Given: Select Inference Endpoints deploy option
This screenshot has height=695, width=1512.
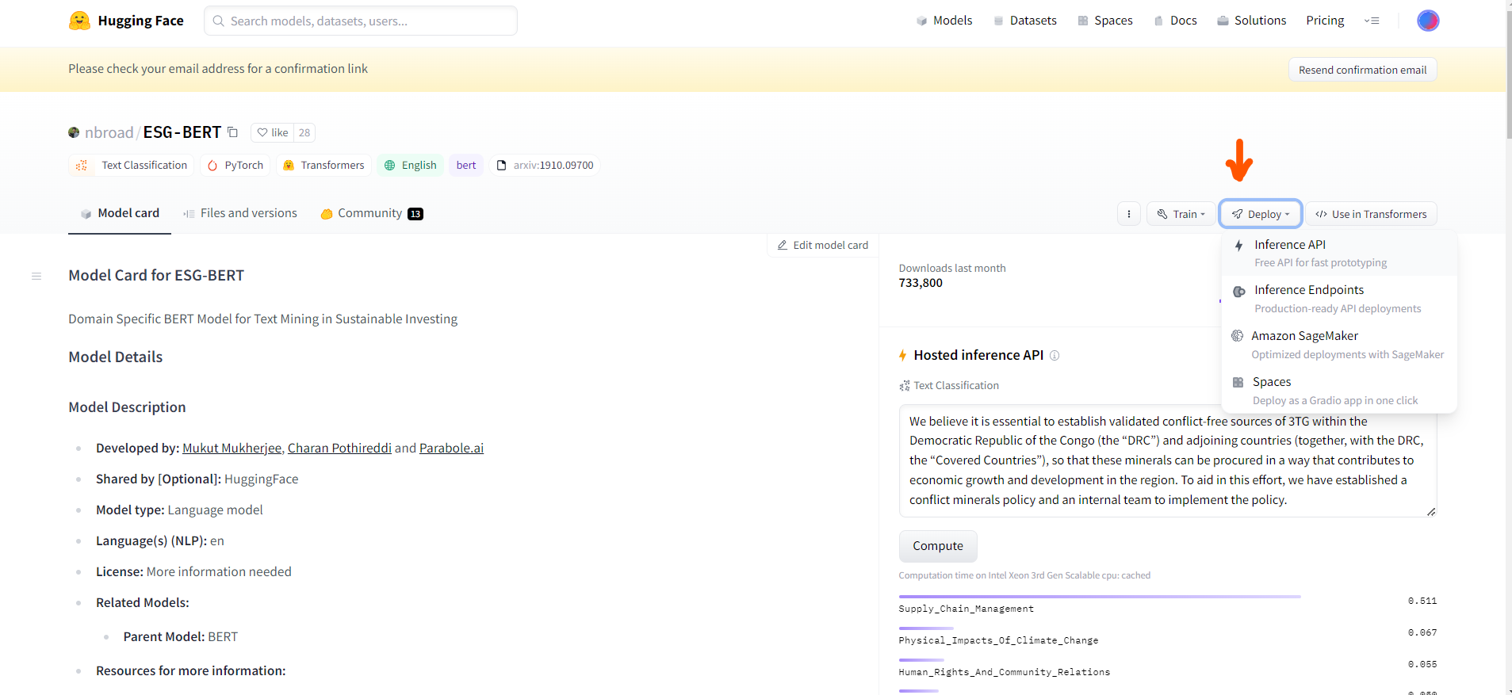Looking at the screenshot, I should 1339,299.
